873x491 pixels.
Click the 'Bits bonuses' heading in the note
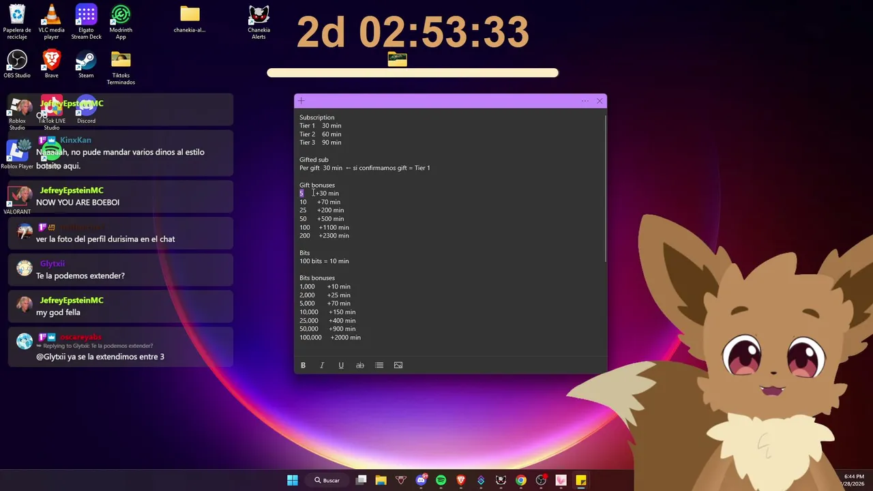click(x=317, y=278)
